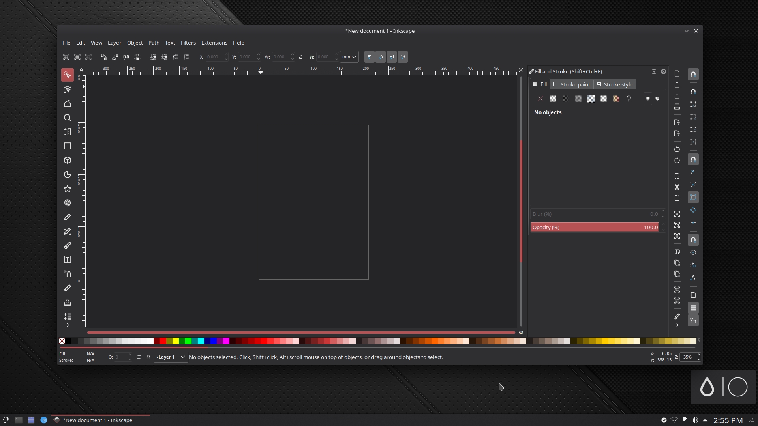Screen dimensions: 758x426
Task: Select the Star and Polygon tool
Action: (x=68, y=189)
